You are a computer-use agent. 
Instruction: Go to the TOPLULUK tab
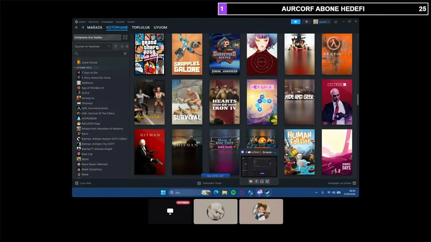click(141, 28)
